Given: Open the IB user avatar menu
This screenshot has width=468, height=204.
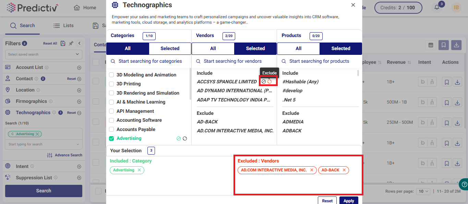Looking at the screenshot, I should pos(456,8).
